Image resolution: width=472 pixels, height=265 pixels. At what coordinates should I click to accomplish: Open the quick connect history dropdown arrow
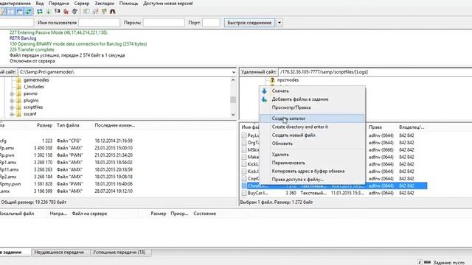280,23
